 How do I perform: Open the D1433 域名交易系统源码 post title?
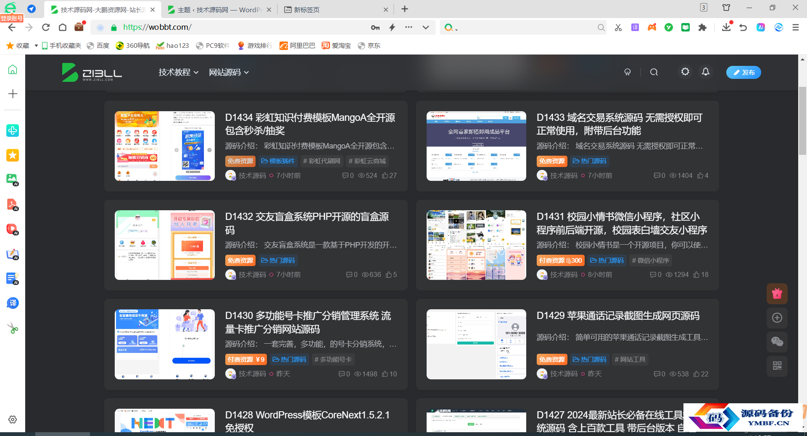[x=620, y=124]
